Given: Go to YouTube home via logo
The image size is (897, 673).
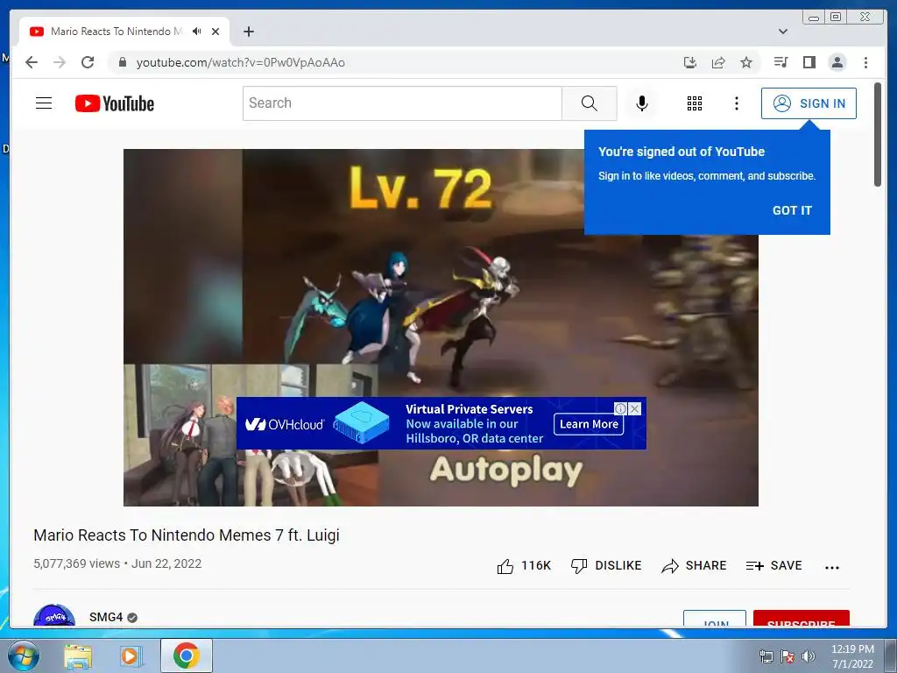Looking at the screenshot, I should (x=115, y=103).
